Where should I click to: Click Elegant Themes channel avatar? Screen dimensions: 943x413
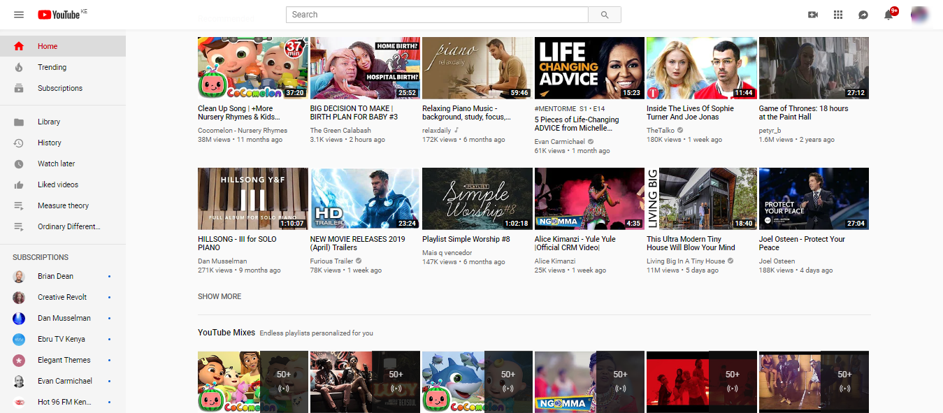pos(19,360)
